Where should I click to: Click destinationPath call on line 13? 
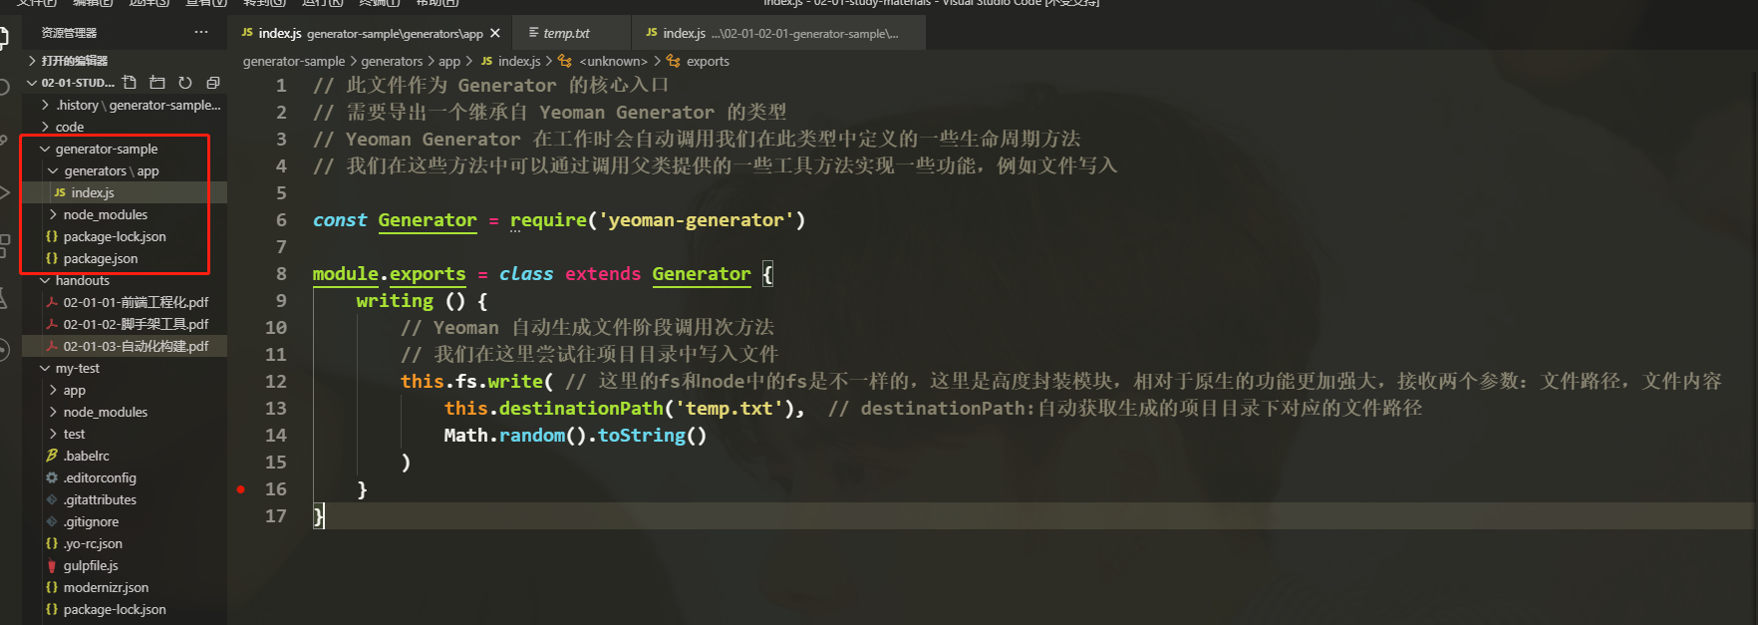click(581, 409)
